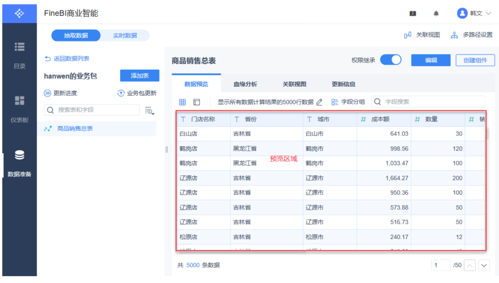Click the panel collapse handle between panes

pos(167,150)
